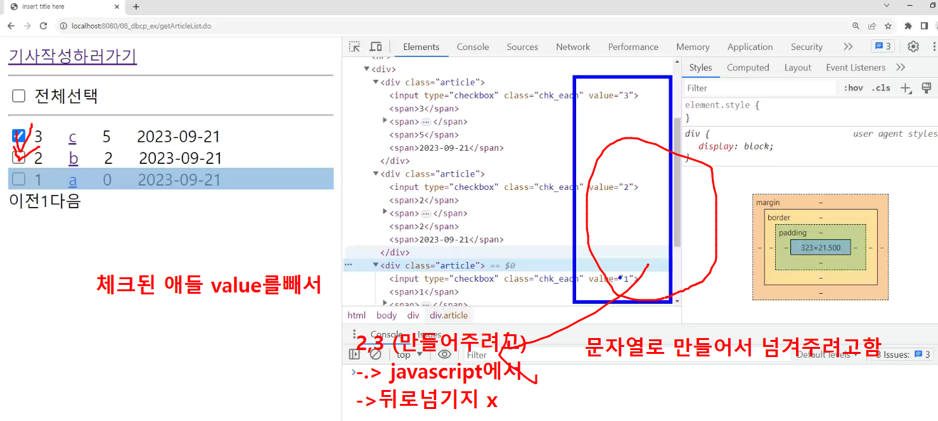Collapse the first div class article node
The height and width of the screenshot is (421, 938).
tap(375, 82)
